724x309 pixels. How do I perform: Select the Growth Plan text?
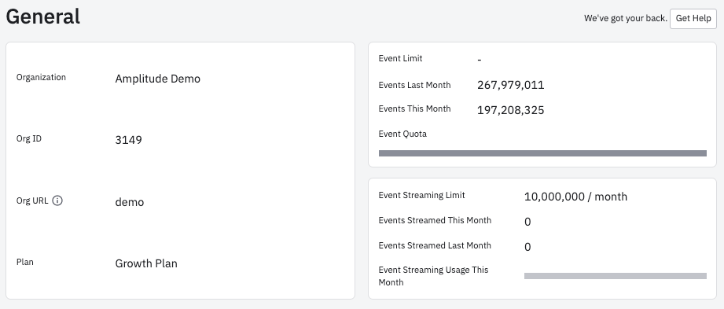coord(146,263)
